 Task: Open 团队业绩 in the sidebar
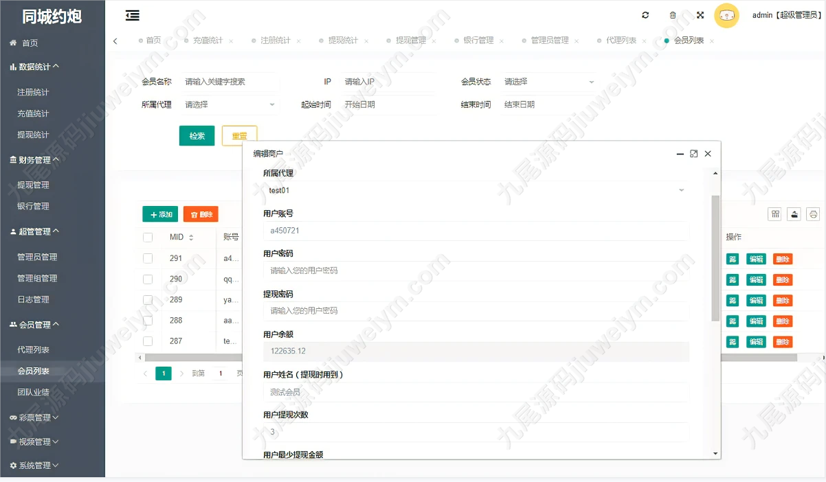(33, 392)
